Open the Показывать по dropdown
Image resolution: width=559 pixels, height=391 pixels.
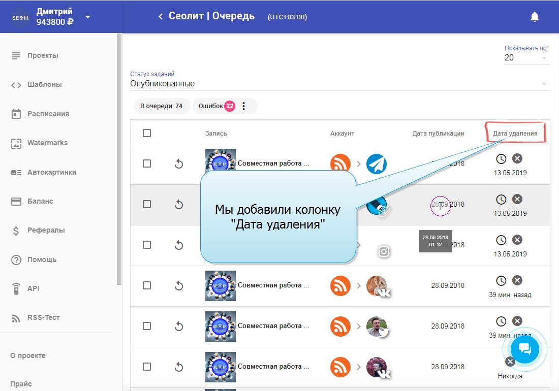(x=526, y=58)
